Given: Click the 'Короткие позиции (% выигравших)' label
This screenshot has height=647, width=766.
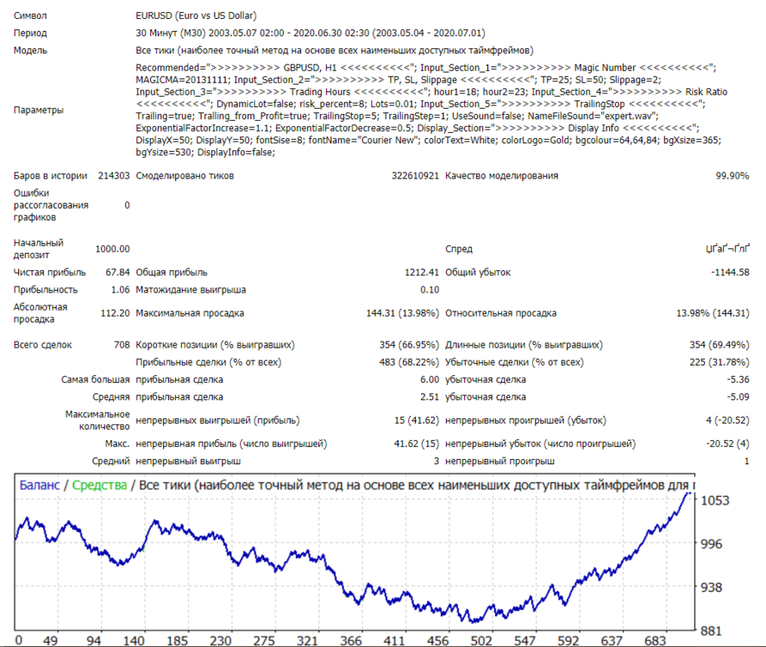Looking at the screenshot, I should [x=215, y=345].
